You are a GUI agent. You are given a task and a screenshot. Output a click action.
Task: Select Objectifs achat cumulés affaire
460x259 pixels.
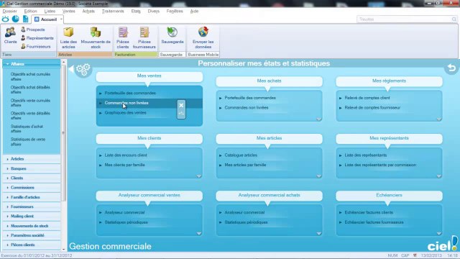[30, 77]
